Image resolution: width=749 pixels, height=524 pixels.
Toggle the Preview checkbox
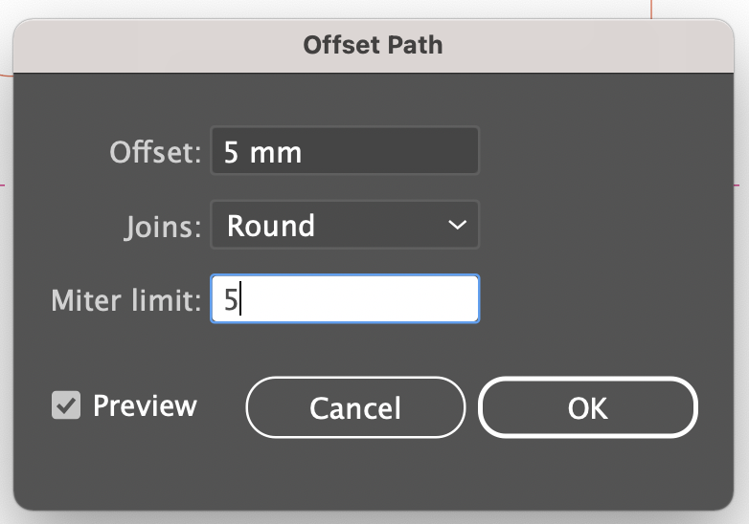coord(66,405)
